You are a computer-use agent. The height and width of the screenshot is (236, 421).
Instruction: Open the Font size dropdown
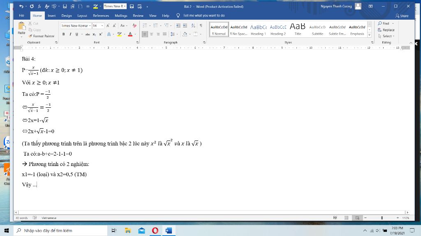pos(102,26)
